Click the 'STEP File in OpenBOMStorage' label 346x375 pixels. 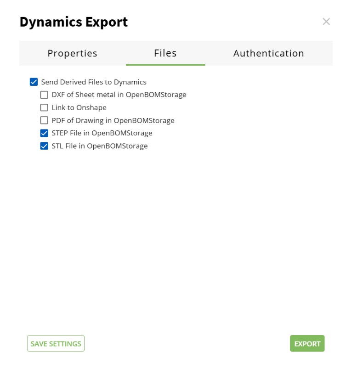102,134
